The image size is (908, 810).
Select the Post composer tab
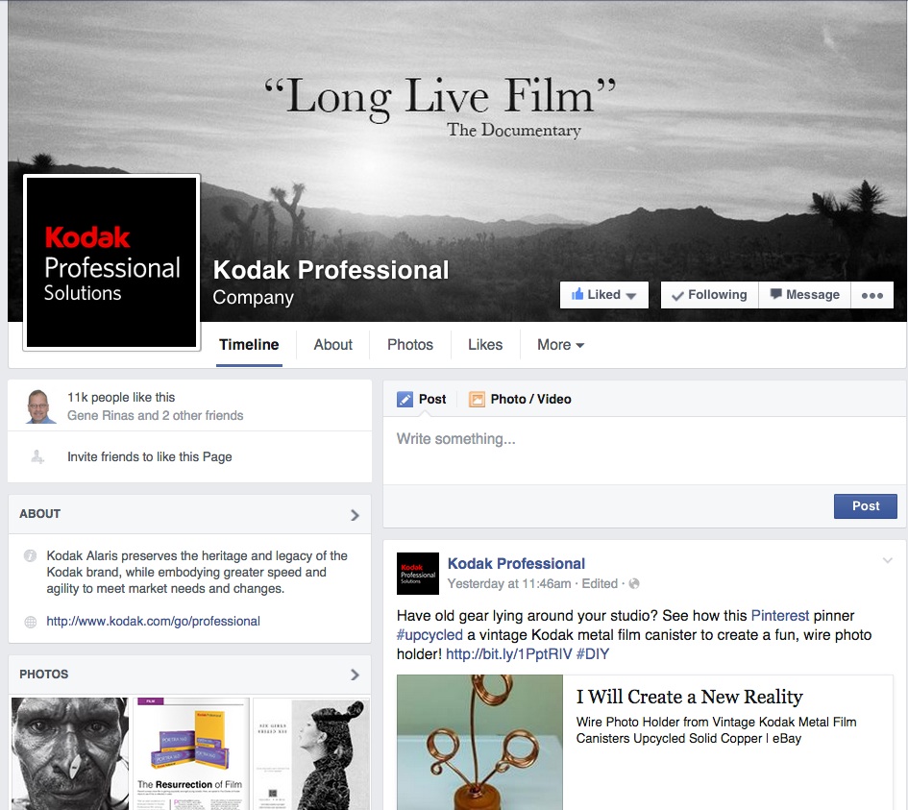point(422,399)
